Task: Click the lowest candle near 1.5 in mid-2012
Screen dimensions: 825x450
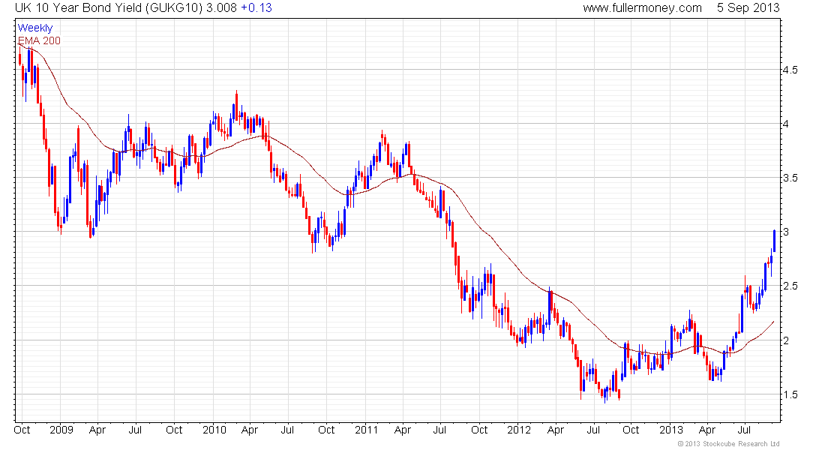Action: point(605,394)
